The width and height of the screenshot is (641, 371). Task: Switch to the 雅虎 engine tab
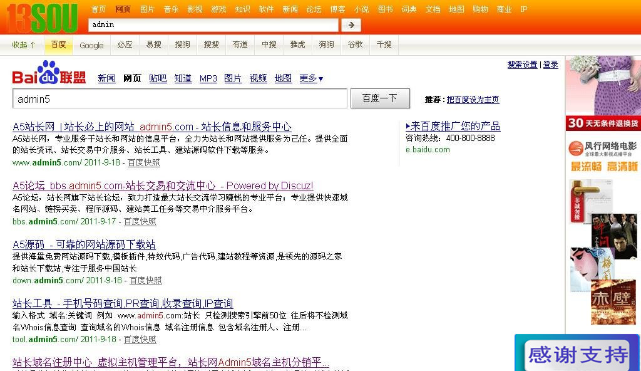(297, 44)
